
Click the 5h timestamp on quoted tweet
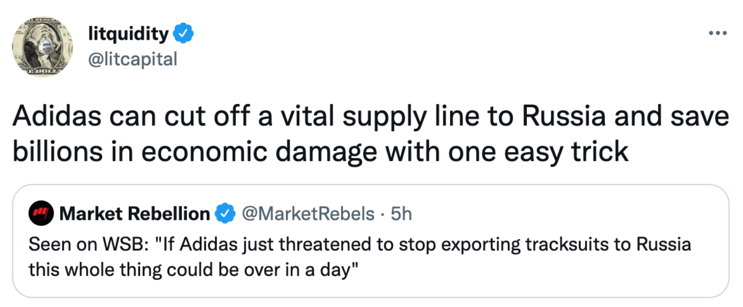[x=402, y=214]
